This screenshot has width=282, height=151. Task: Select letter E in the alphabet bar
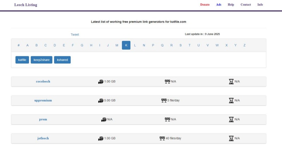[x=64, y=45]
